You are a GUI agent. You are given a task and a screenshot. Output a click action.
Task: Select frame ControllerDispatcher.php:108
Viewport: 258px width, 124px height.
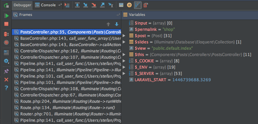click(66, 89)
